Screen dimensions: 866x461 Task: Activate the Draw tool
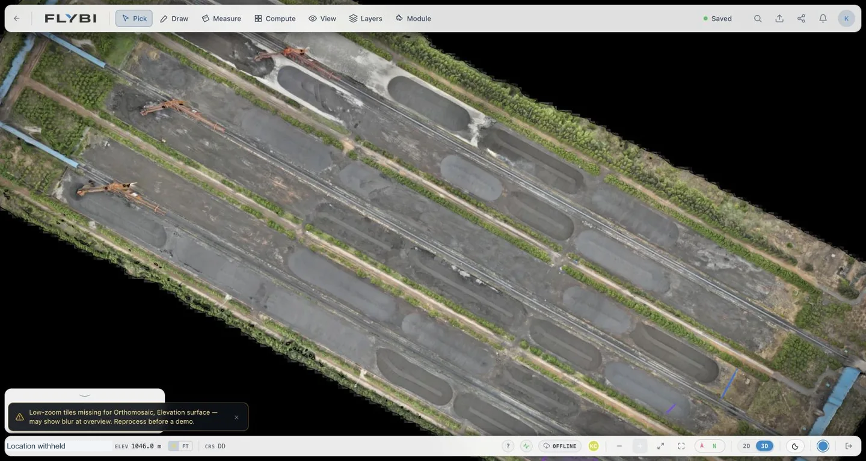pos(174,19)
